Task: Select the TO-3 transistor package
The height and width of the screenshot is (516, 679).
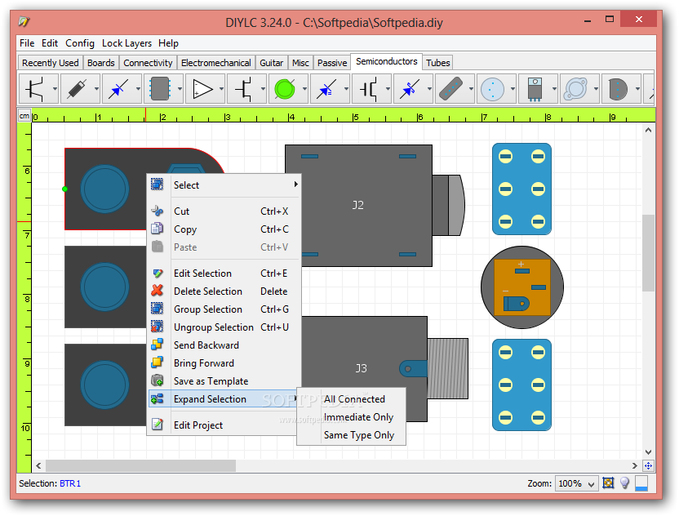Action: click(x=576, y=89)
